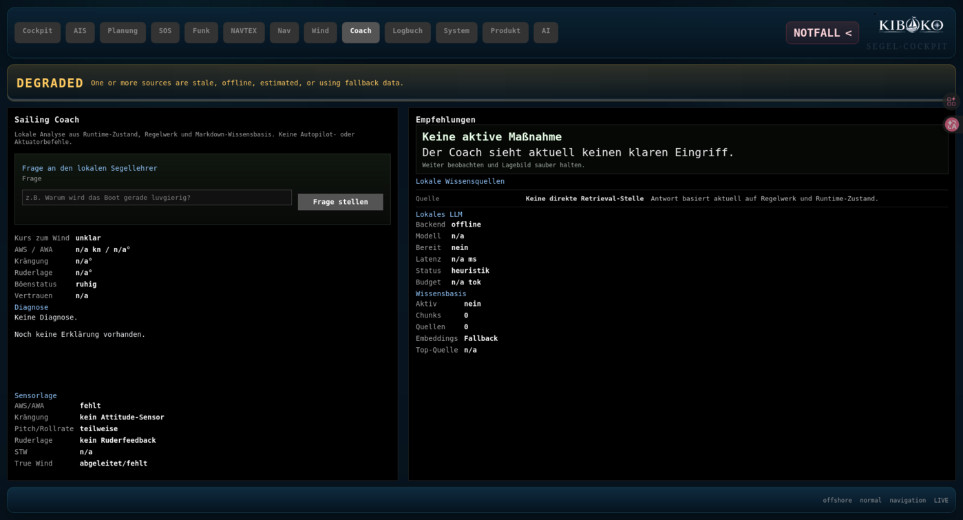Switch to the AIS tab
Screen dimensions: 963x520
[x=80, y=32]
